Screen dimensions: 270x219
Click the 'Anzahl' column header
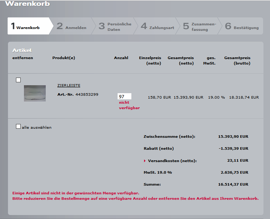121,58
